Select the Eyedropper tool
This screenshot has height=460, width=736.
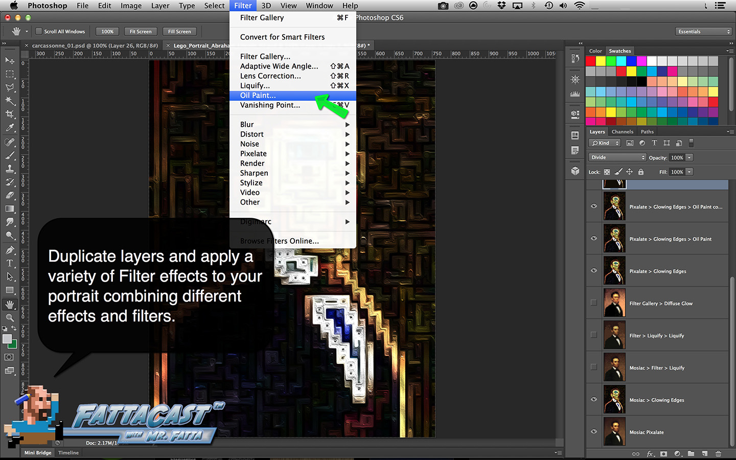click(10, 127)
